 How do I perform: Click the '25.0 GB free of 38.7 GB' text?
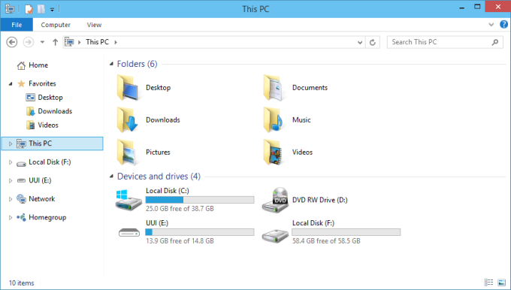click(x=180, y=209)
